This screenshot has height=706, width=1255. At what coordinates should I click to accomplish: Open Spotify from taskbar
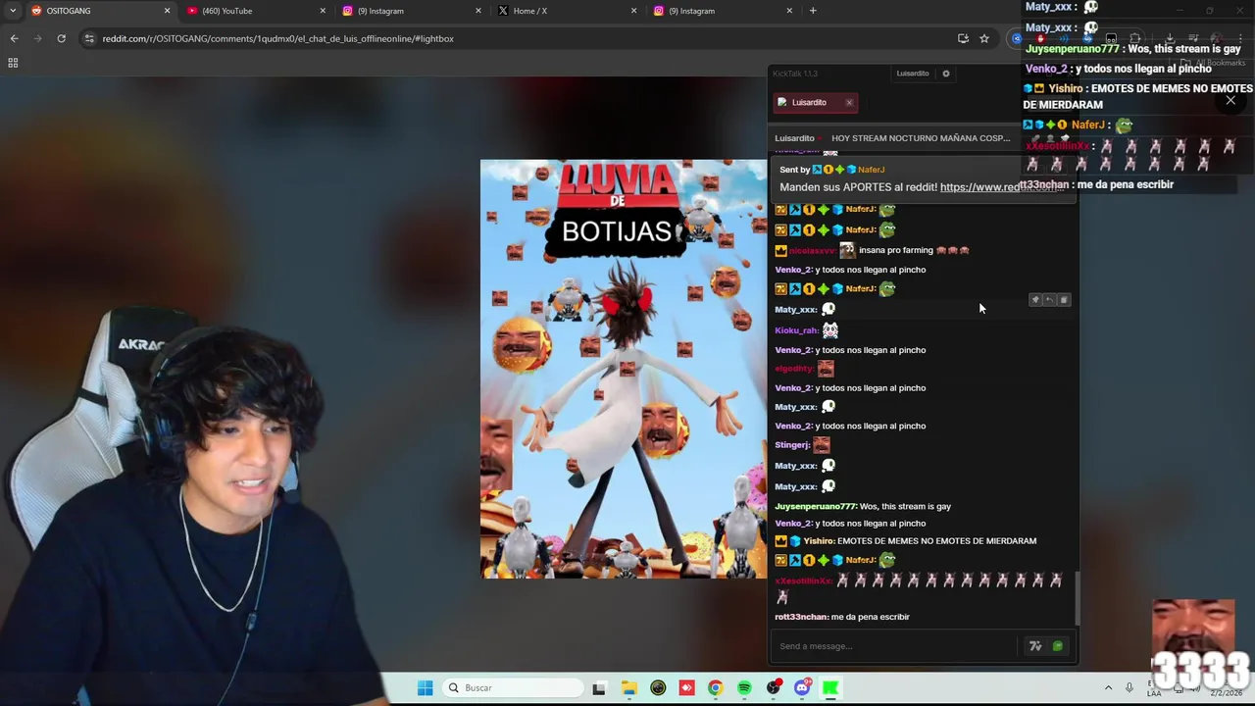[x=744, y=688]
